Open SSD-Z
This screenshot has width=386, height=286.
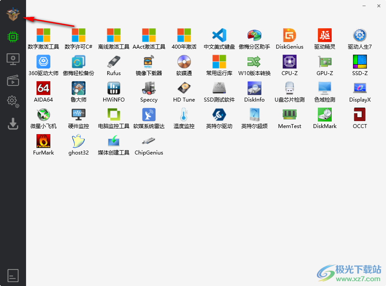point(360,66)
